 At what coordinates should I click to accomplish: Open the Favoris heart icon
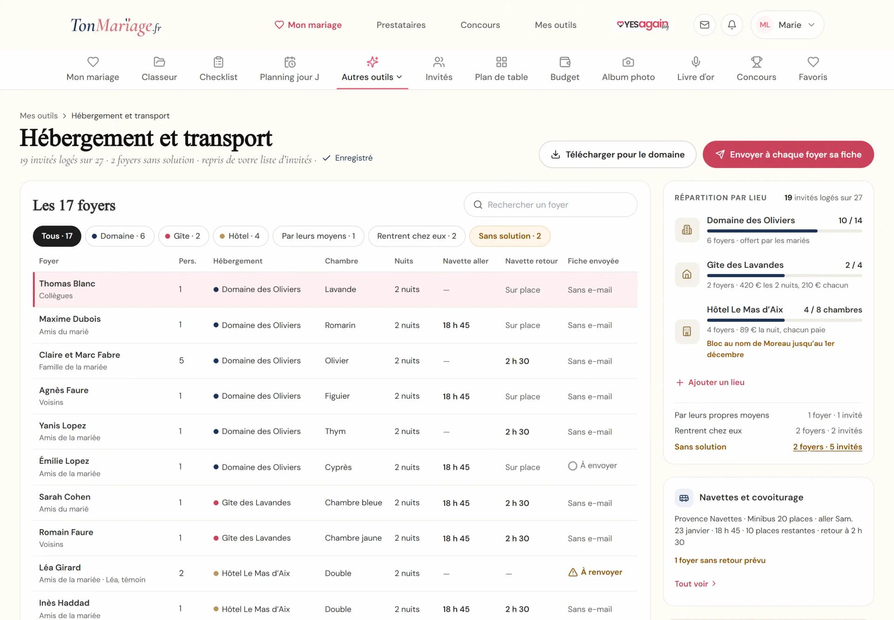pos(813,62)
